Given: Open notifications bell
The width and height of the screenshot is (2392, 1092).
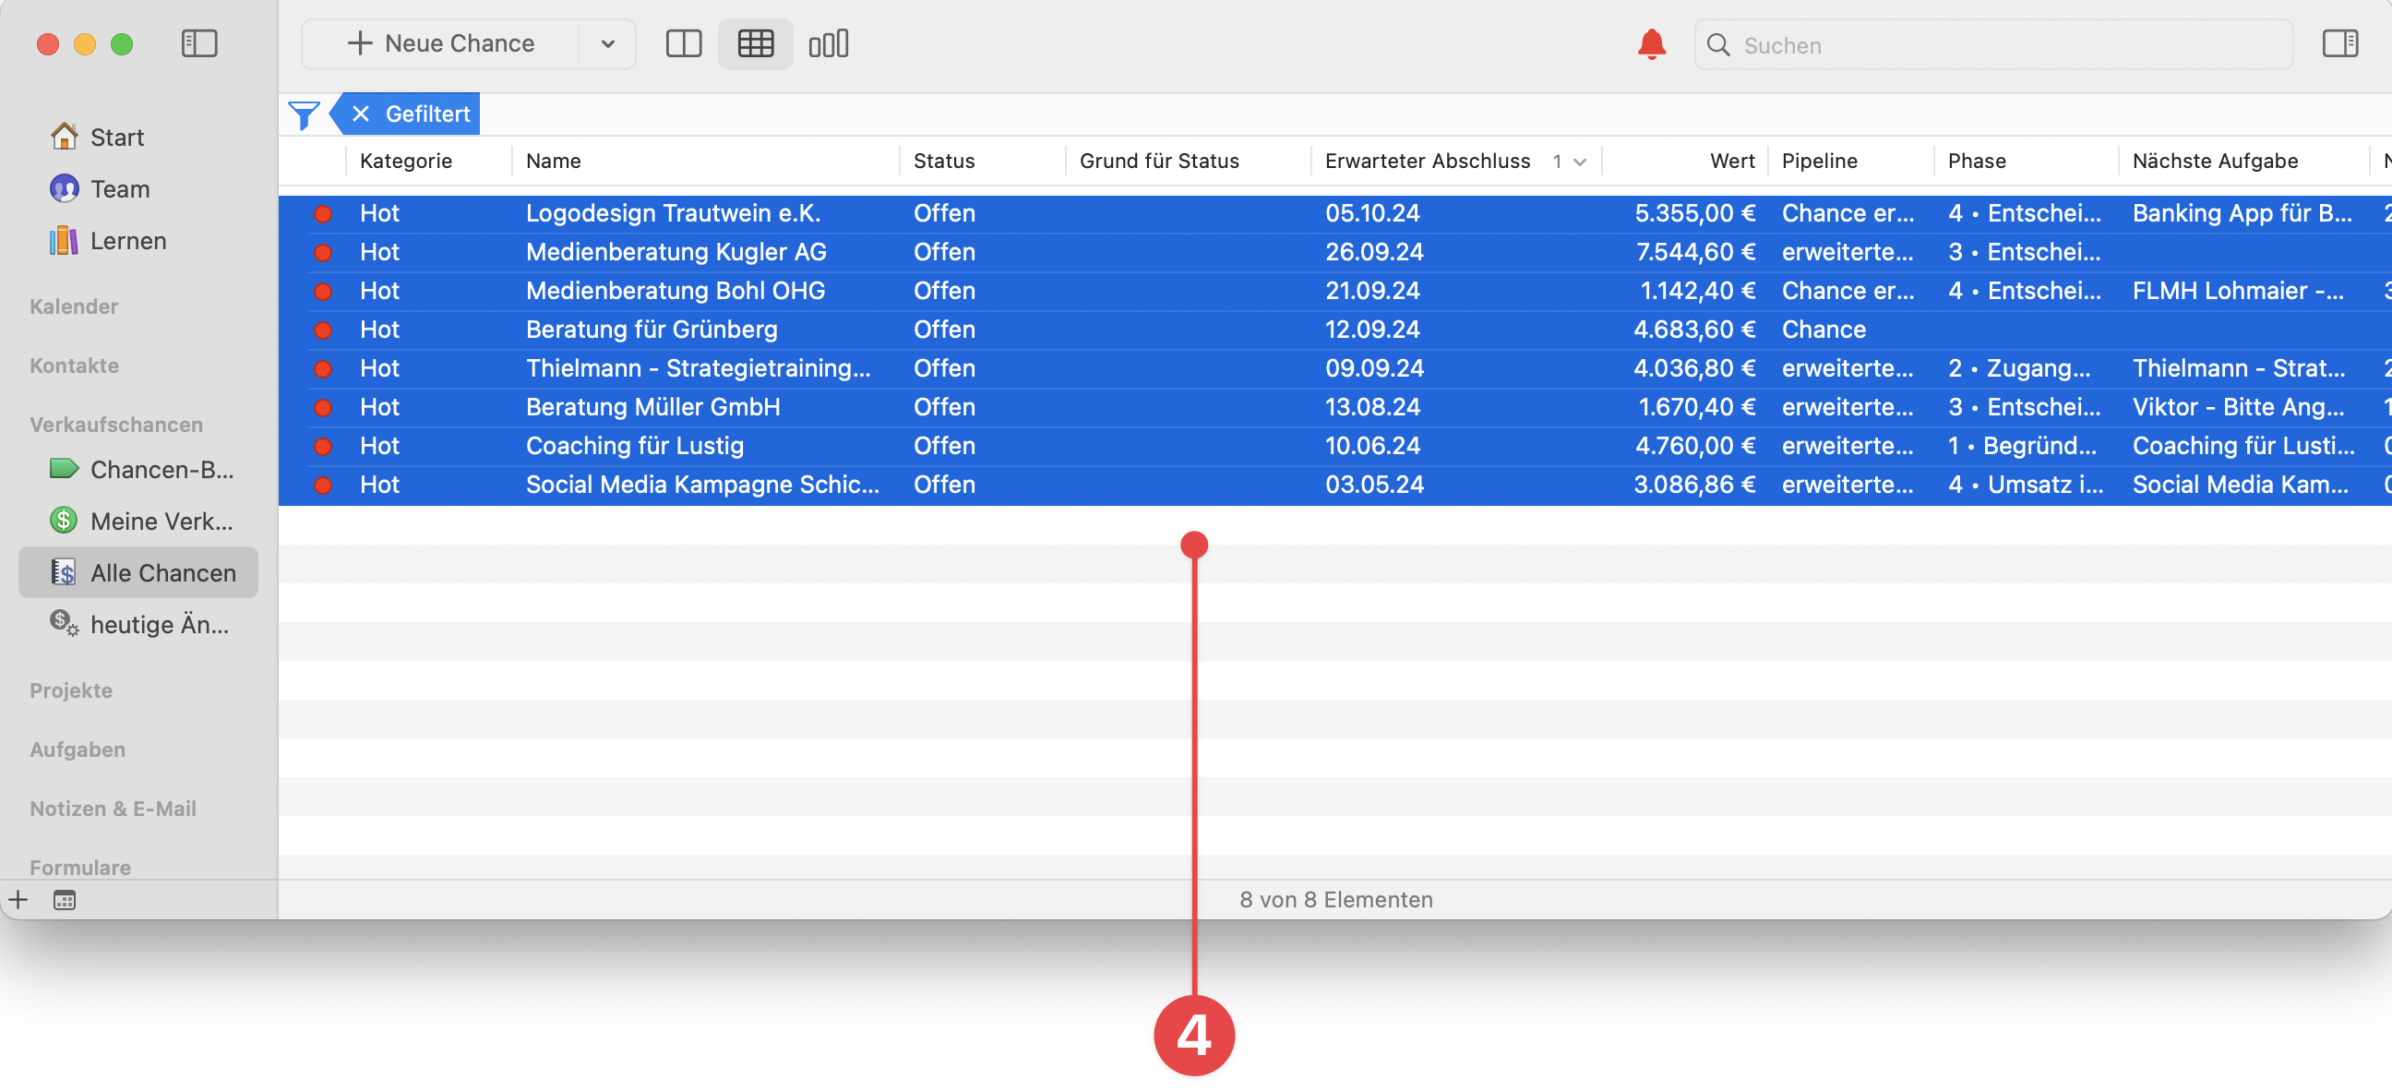Looking at the screenshot, I should click(x=1651, y=43).
